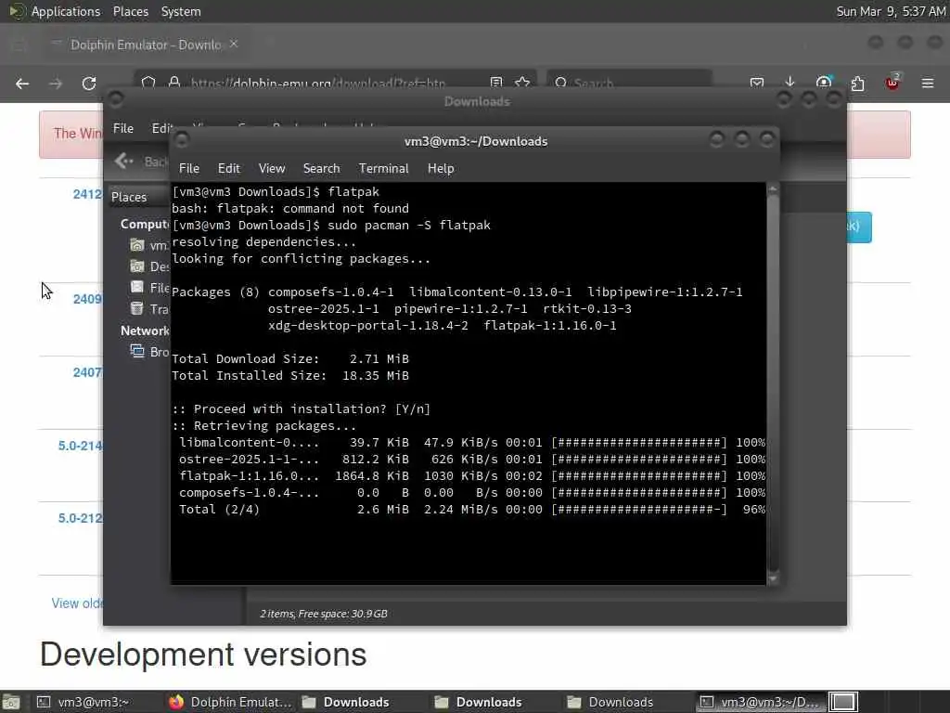The image size is (950, 713).
Task: Open the terminal Help menu
Action: click(441, 169)
